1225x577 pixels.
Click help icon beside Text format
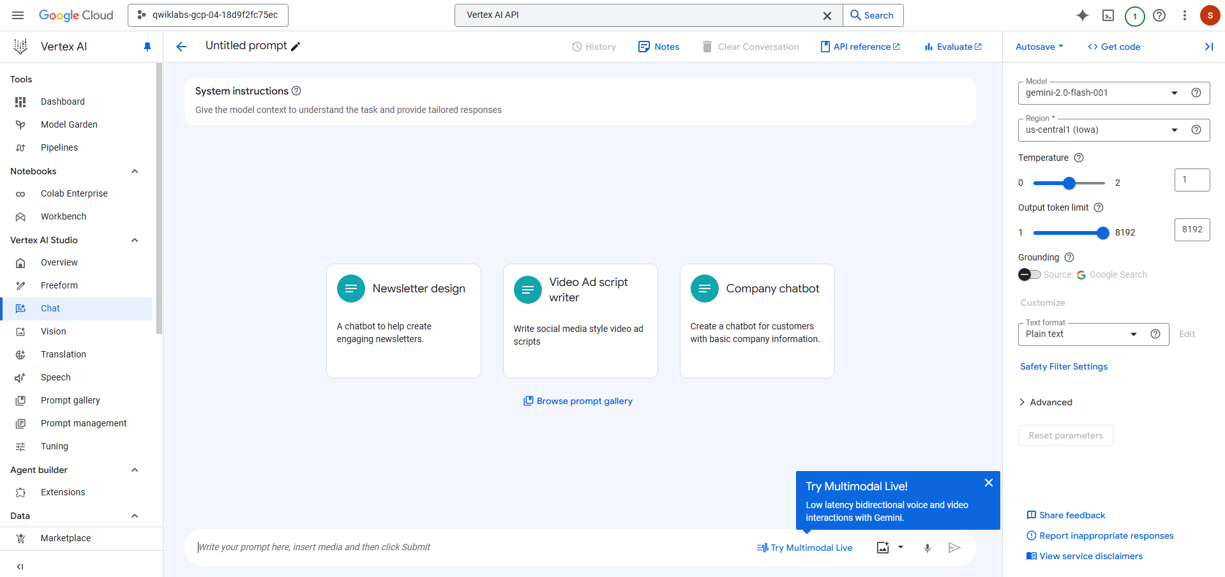click(x=1155, y=334)
